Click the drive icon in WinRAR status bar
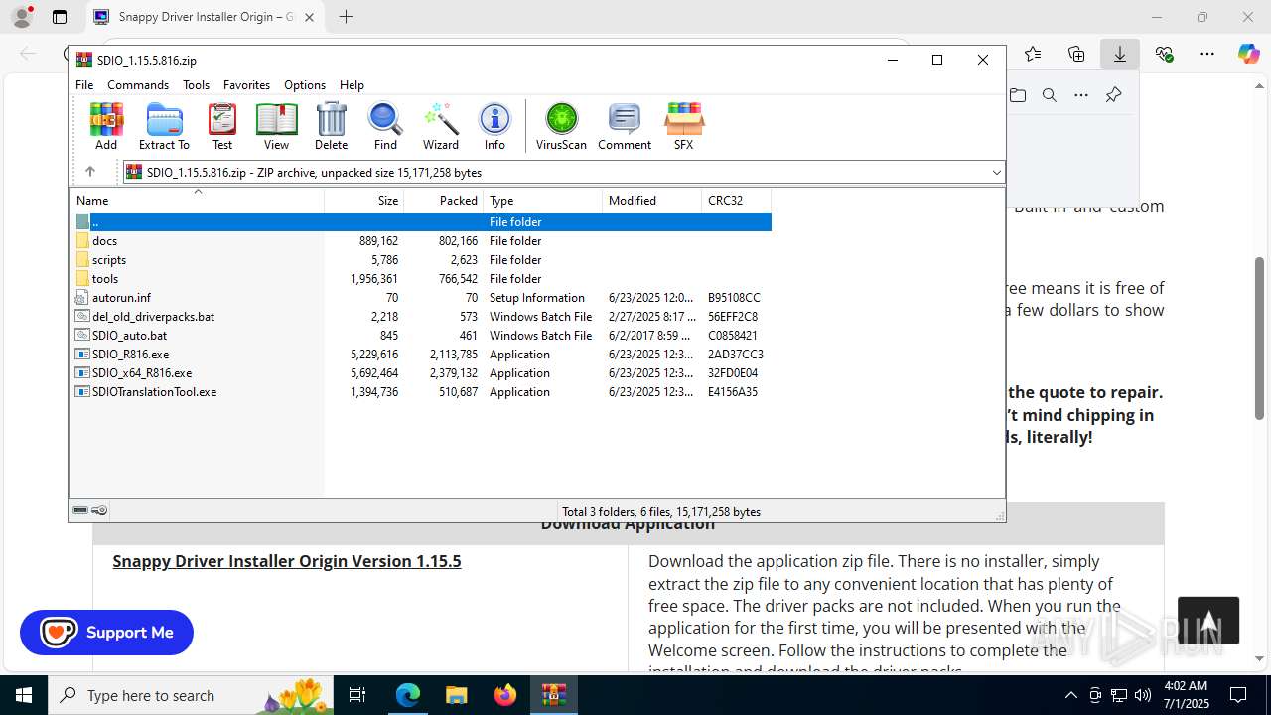Viewport: 1271px width, 715px height. tap(80, 510)
